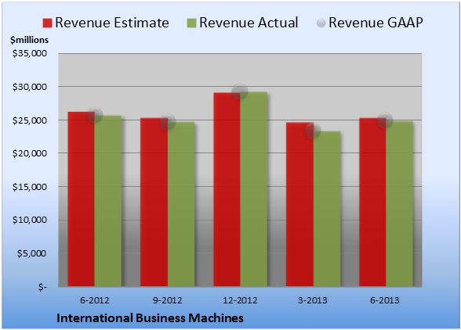Select the green actual bar for 12-2012
Viewport: 461px width, 330px height.
click(x=254, y=189)
